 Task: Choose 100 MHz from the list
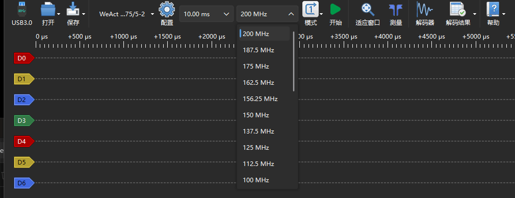click(265, 180)
